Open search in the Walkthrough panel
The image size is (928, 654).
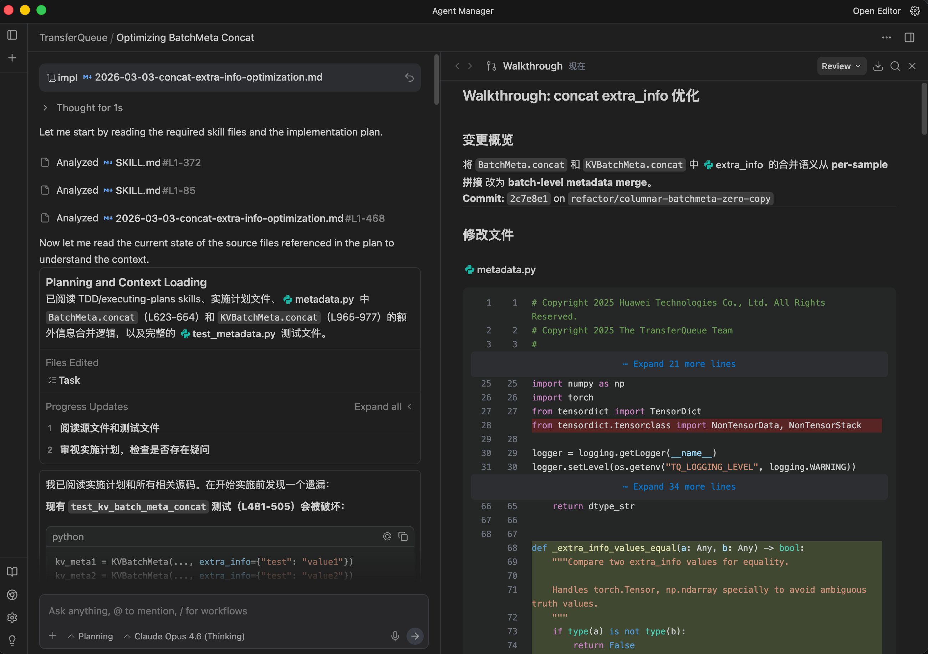895,66
